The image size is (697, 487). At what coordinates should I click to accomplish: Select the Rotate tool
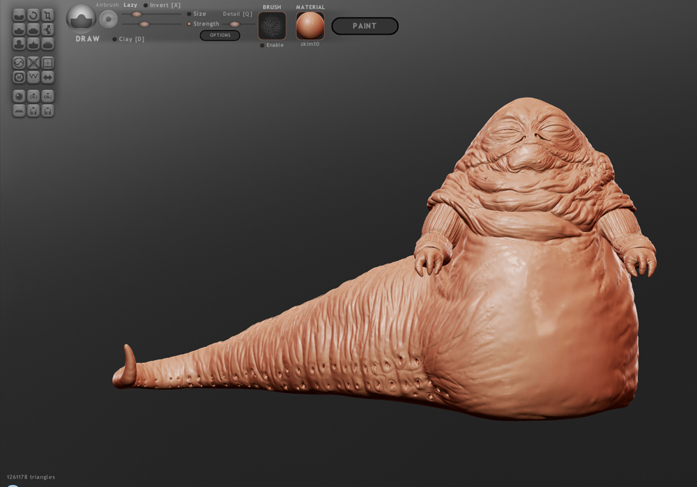pyautogui.click(x=33, y=15)
